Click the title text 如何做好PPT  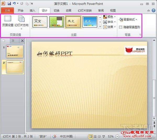coord(54,53)
